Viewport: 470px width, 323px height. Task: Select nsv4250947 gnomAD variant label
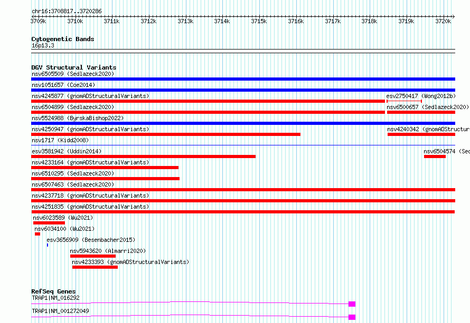pos(90,129)
